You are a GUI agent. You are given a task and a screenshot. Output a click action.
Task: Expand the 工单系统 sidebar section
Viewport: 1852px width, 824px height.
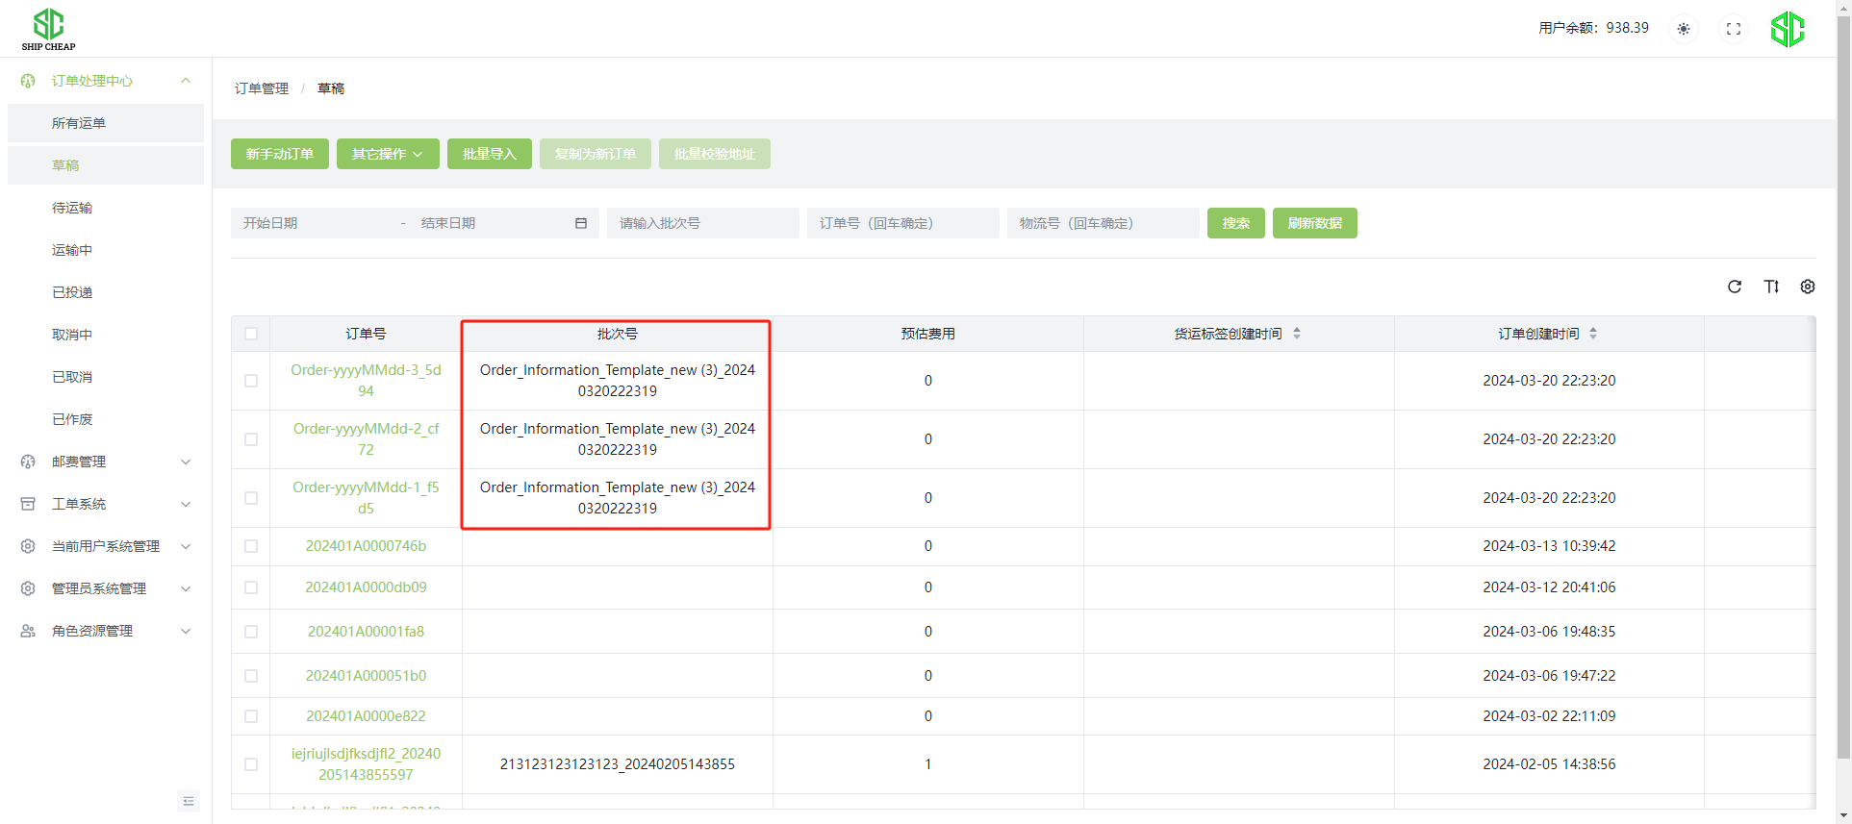click(106, 504)
